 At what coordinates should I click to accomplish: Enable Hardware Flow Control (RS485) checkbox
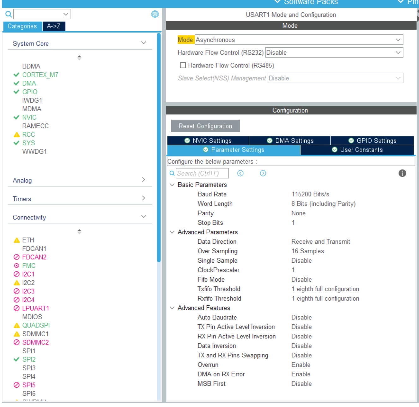[x=183, y=65]
